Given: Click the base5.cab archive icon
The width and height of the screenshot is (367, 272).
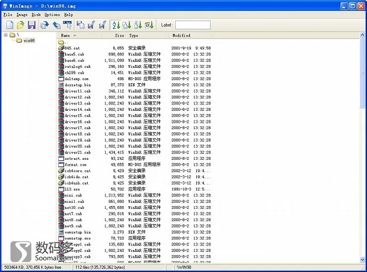Looking at the screenshot, I should point(61,54).
